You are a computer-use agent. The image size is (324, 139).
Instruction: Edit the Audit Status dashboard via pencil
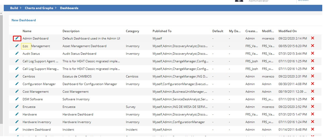tap(17, 53)
